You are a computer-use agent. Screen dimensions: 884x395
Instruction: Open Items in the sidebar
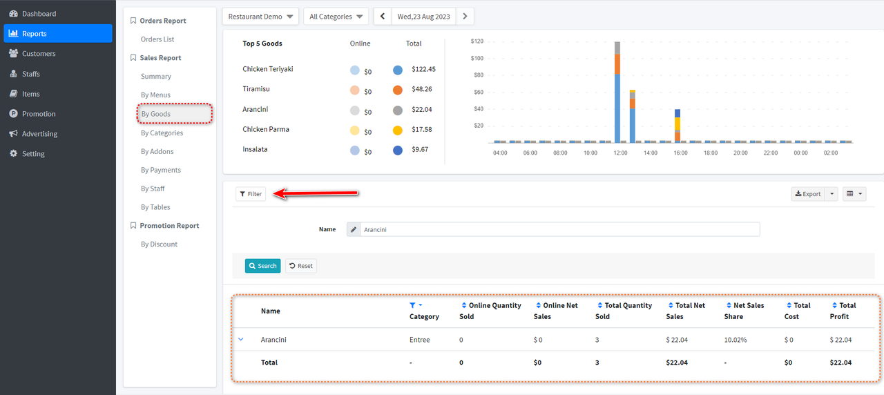pyautogui.click(x=57, y=94)
